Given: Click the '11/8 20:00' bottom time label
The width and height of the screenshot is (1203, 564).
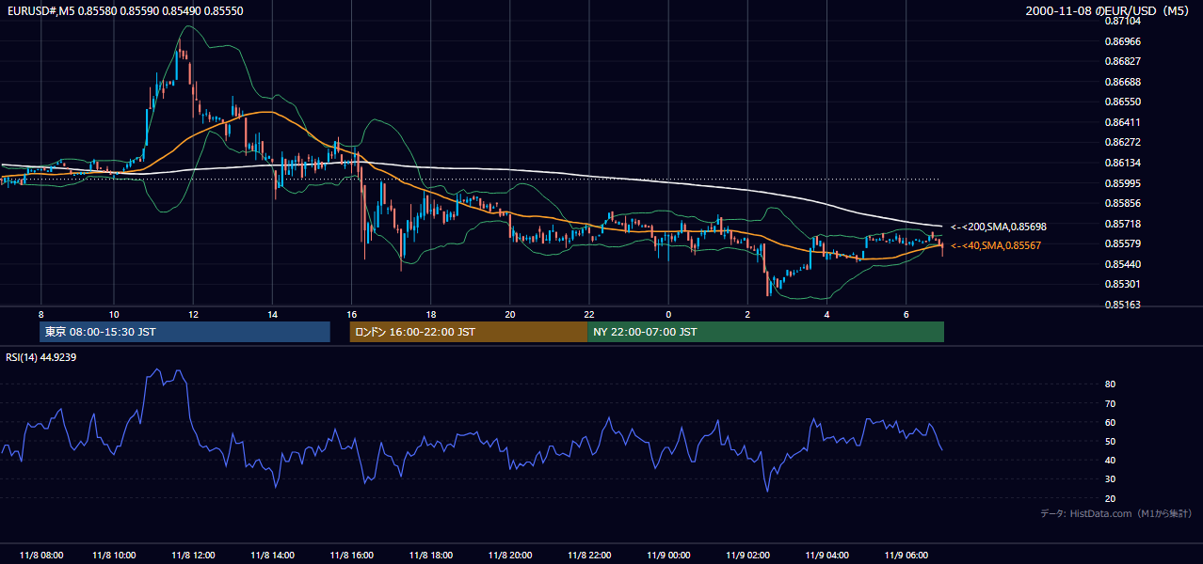Looking at the screenshot, I should click(x=509, y=555).
